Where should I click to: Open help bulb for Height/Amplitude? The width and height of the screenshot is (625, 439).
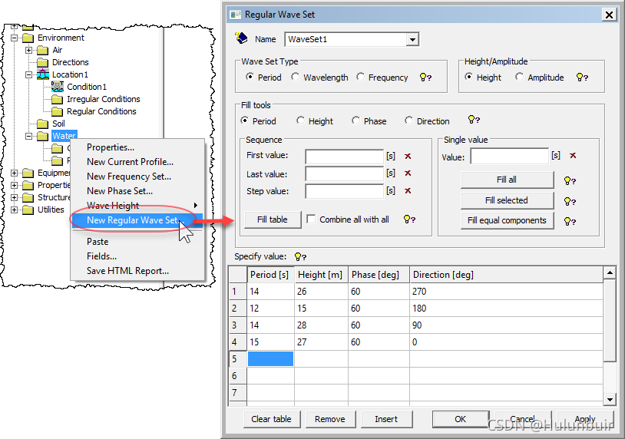point(582,78)
